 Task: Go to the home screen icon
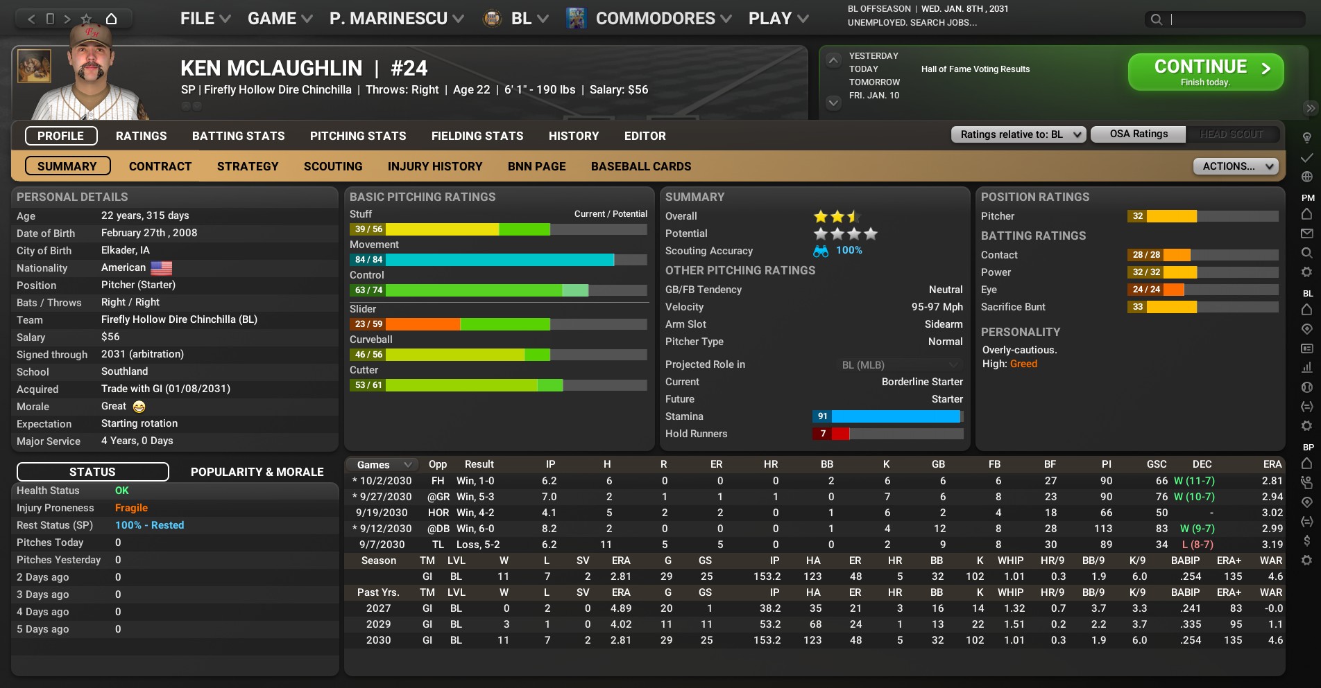pyautogui.click(x=111, y=19)
